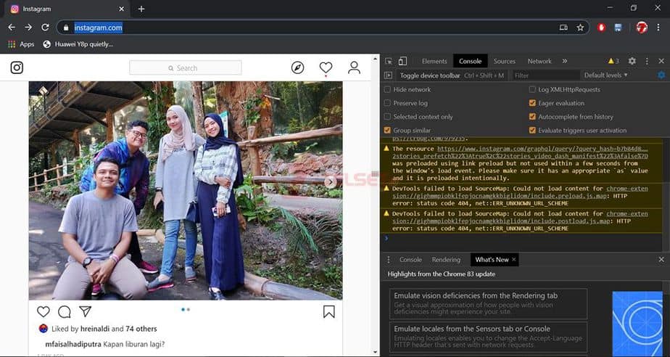Enable the Preserve log checkbox
This screenshot has width=670, height=357.
pos(387,103)
